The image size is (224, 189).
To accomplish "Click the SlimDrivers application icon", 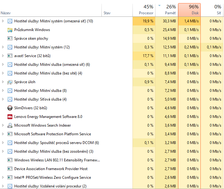I will point(10,108).
